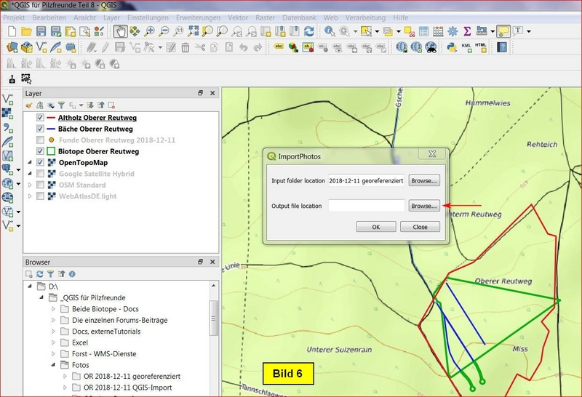Toggle Google Satellite Hybrid layer visibility
Screen dimensions: 582x397
40,174
